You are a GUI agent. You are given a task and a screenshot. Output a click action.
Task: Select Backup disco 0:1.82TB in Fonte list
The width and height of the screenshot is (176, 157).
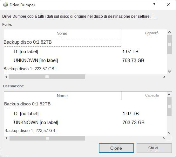(62, 42)
